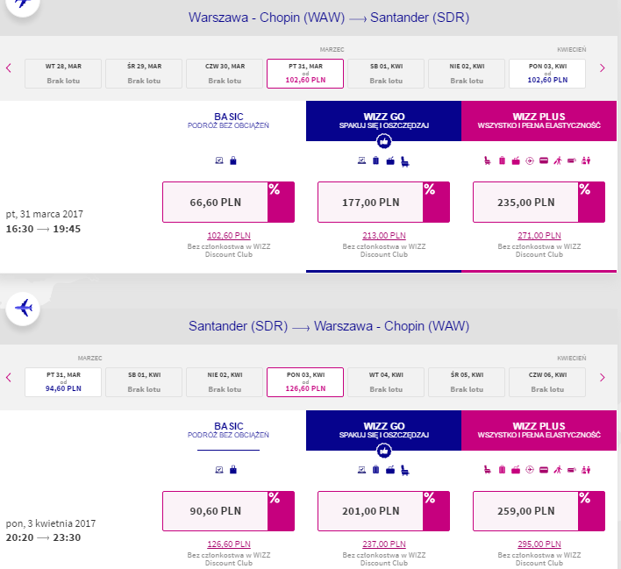Screen dimensions: 621x569
Task: Click the flight time 16:30 → 19:45
Action: pyautogui.click(x=43, y=229)
